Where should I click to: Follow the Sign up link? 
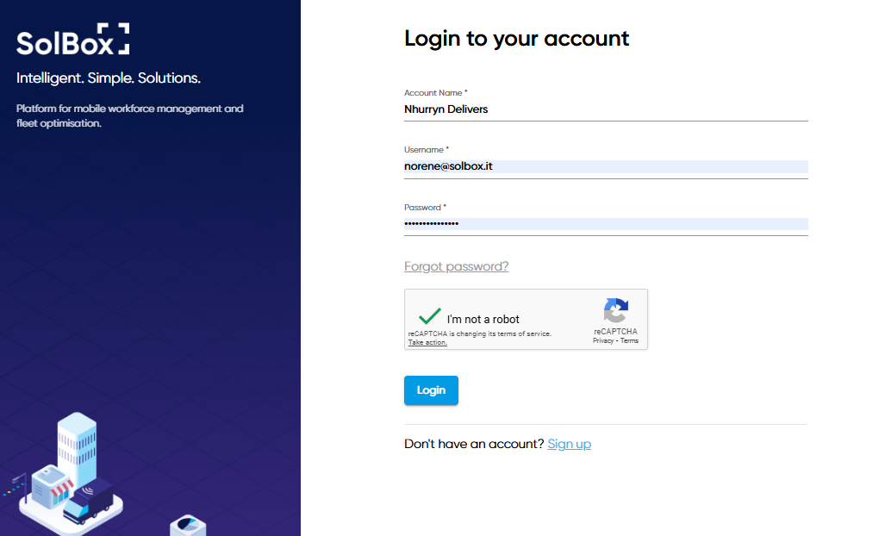569,444
